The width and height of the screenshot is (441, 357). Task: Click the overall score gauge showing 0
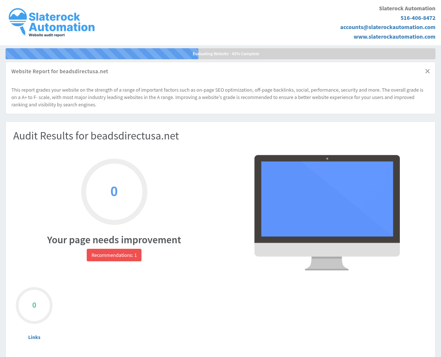click(x=114, y=192)
